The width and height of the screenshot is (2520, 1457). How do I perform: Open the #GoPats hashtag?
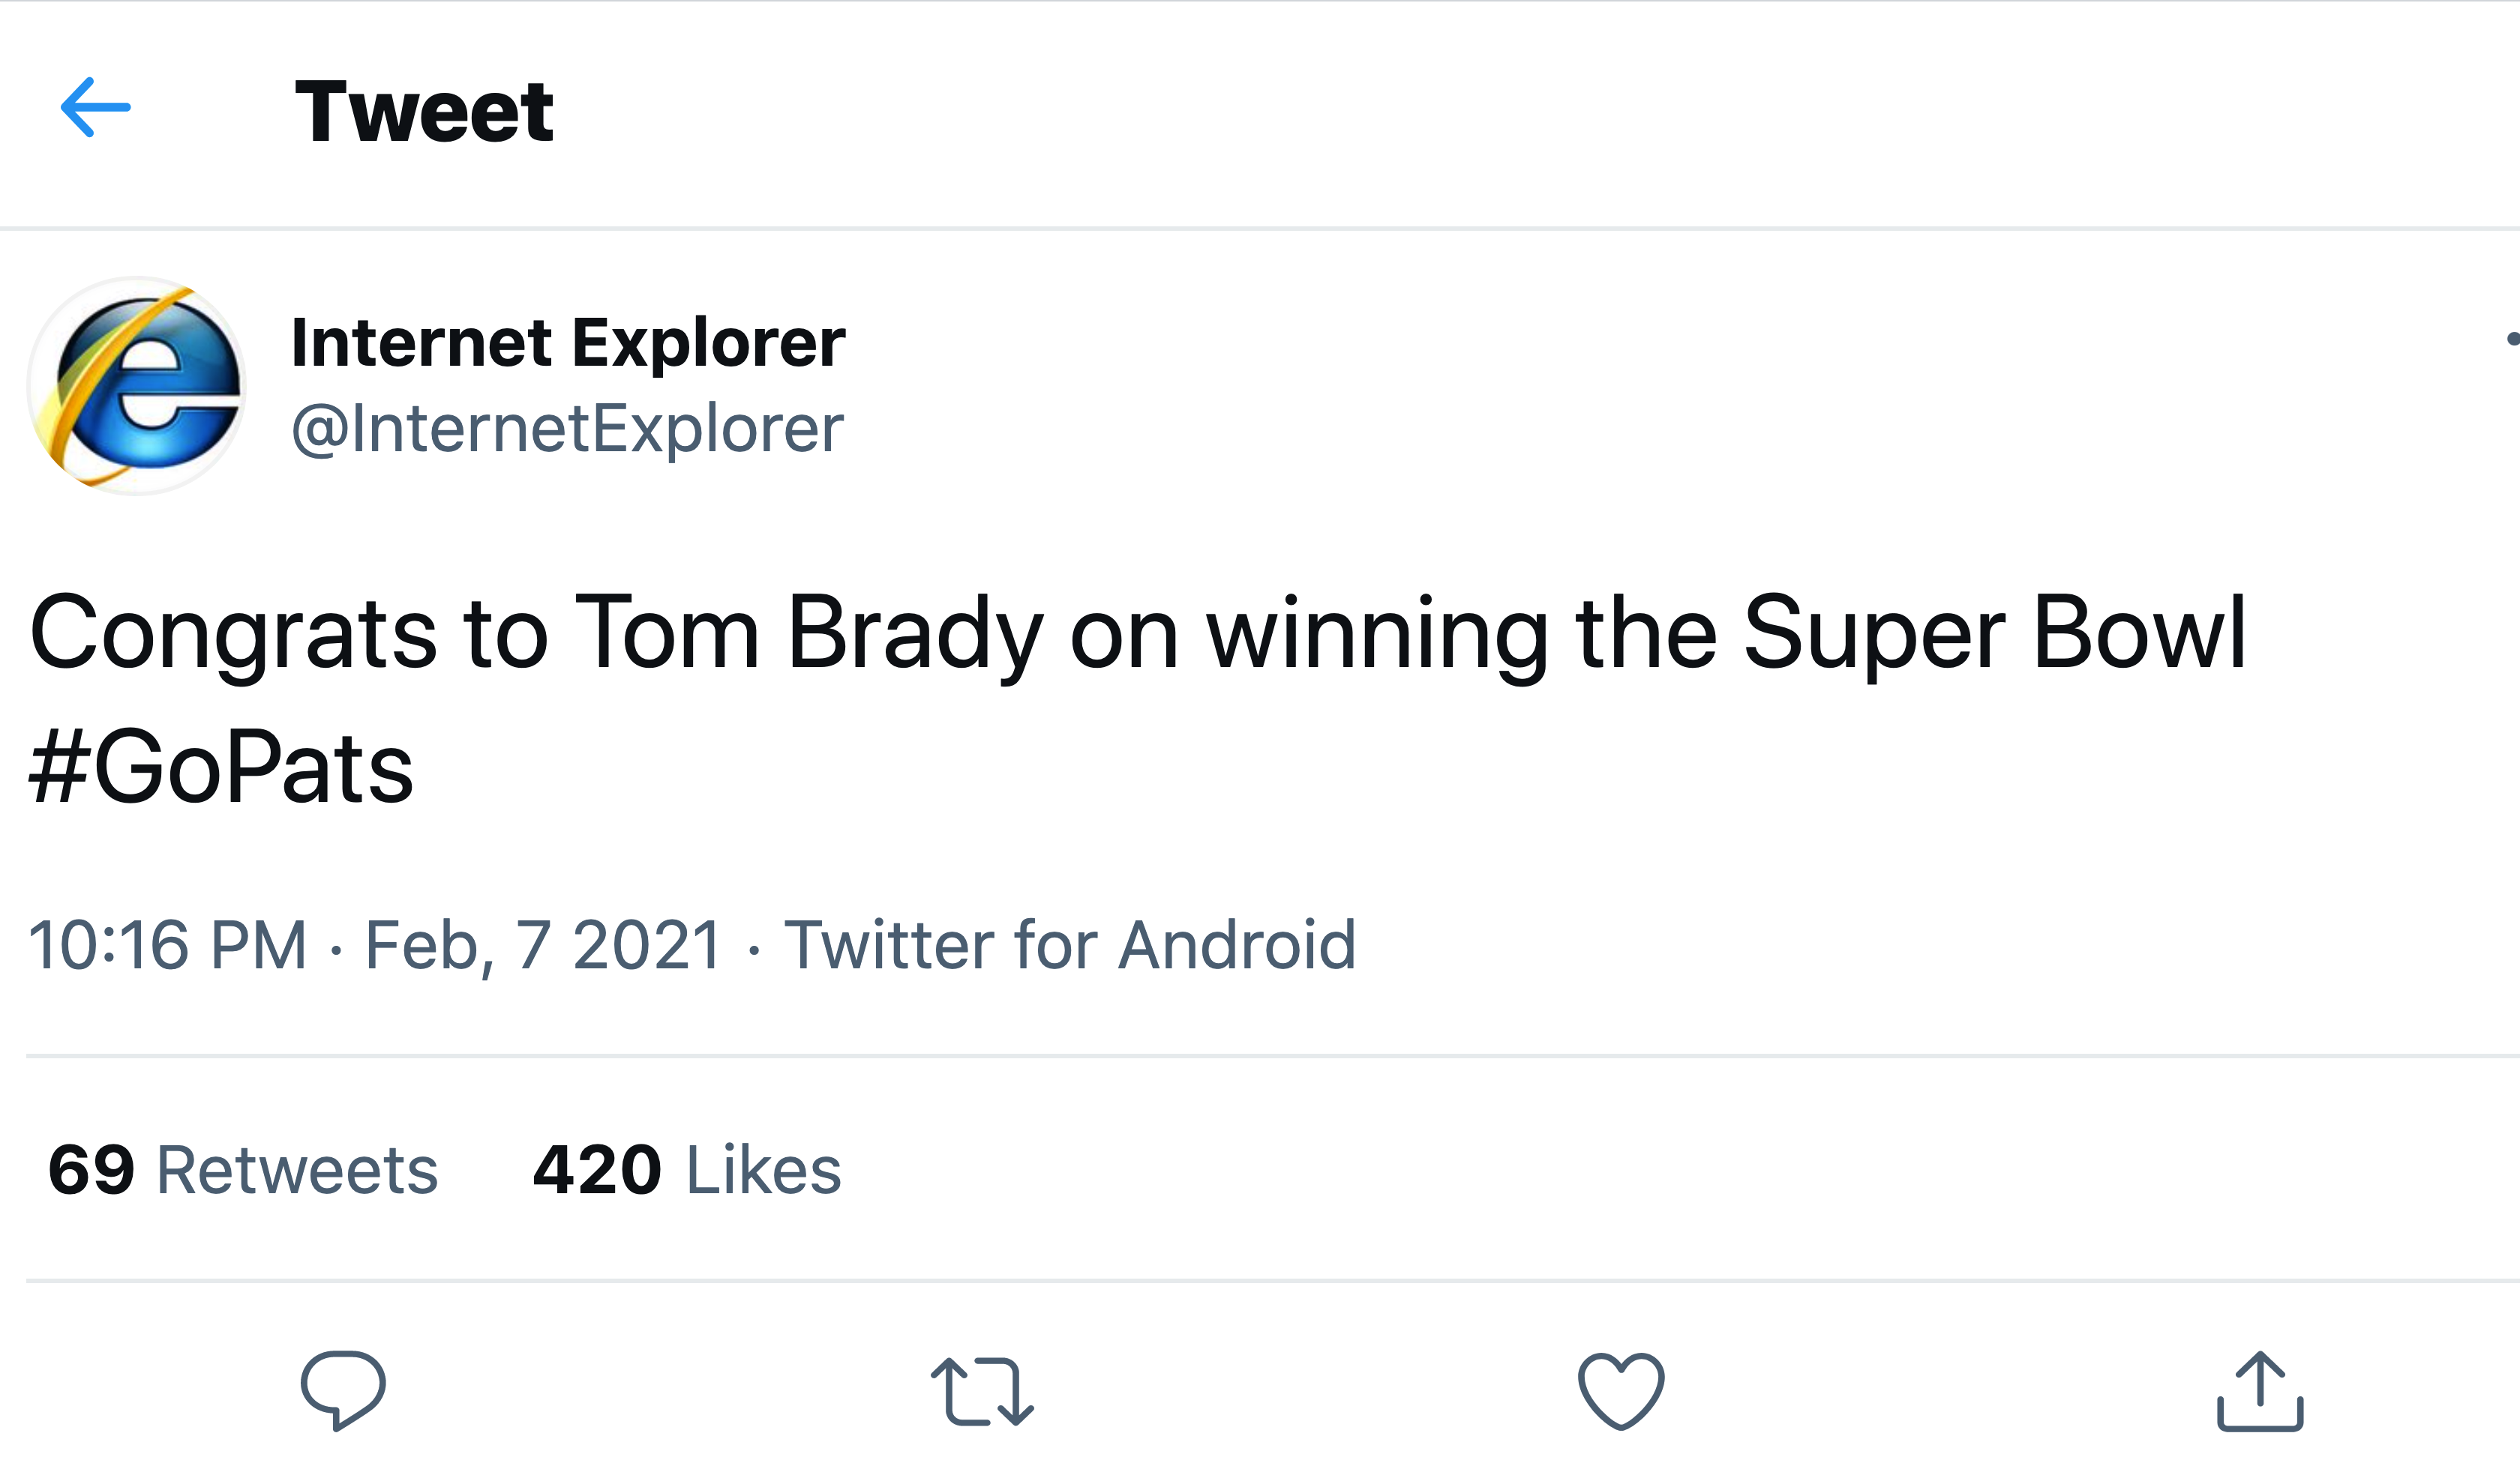(x=221, y=767)
